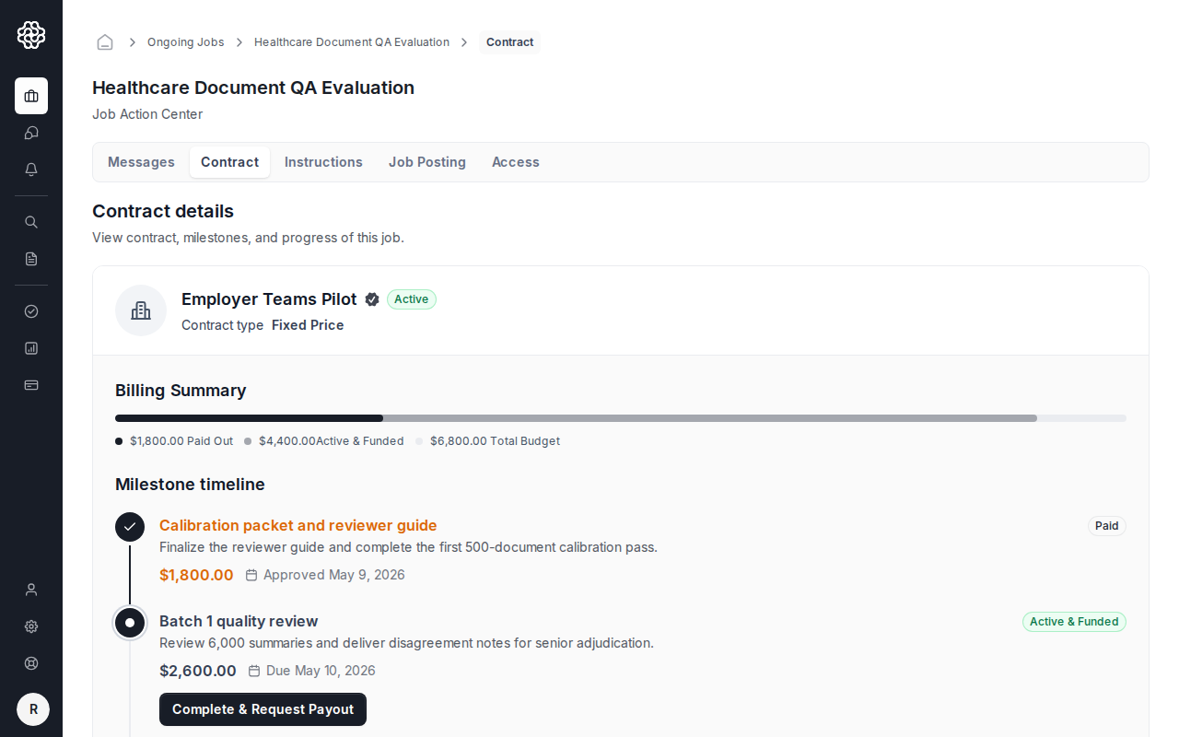Click the active Batch 1 milestone marker
The height and width of the screenshot is (737, 1179).
(130, 623)
